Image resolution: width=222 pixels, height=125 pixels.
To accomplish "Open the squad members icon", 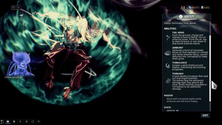I will [183, 8].
